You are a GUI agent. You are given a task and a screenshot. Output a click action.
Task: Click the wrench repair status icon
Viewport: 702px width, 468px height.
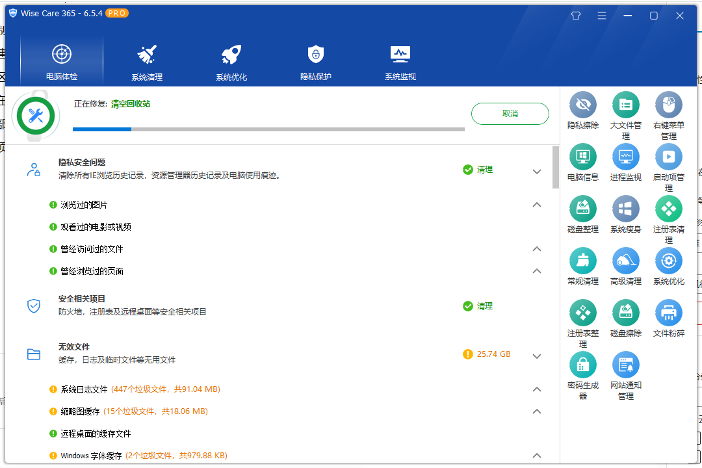tap(36, 116)
